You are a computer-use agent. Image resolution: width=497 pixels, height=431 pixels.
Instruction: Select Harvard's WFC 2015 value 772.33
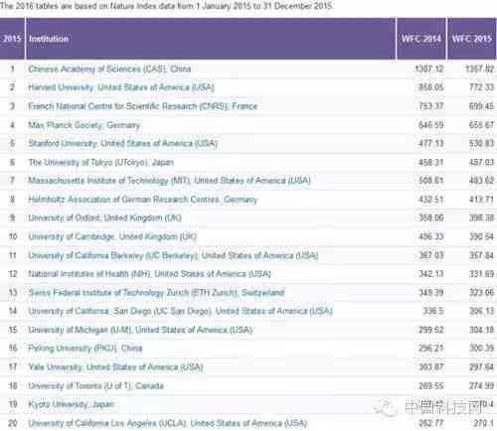pyautogui.click(x=481, y=87)
